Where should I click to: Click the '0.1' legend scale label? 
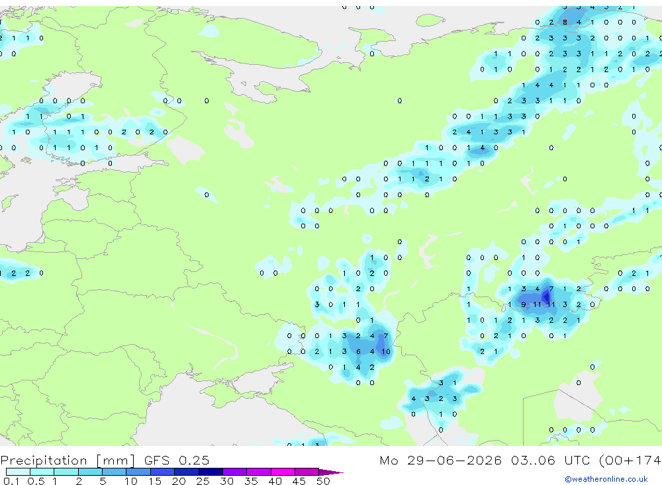click(x=11, y=481)
